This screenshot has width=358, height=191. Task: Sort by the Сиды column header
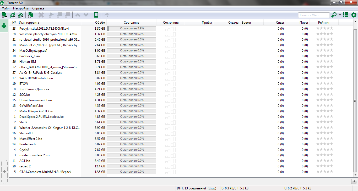click(275, 23)
